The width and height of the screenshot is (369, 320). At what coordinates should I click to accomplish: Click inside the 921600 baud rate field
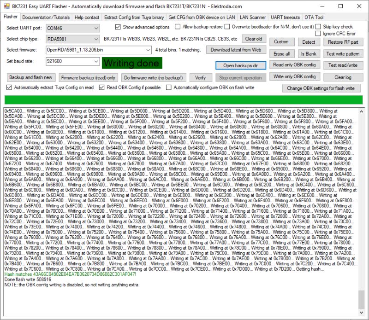(x=73, y=61)
